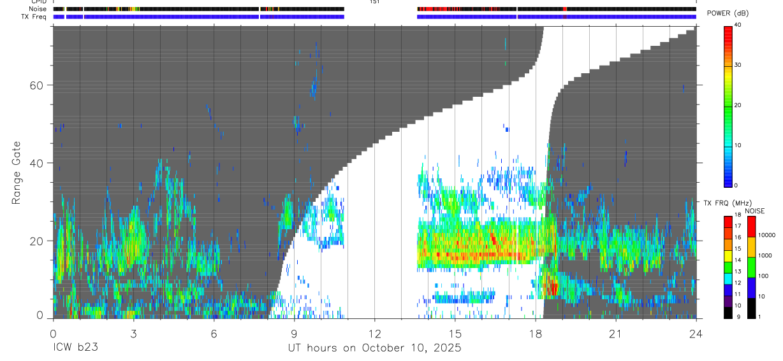Click the CPID value '151'
This screenshot has width=783, height=361.
(374, 2)
